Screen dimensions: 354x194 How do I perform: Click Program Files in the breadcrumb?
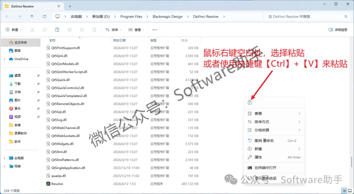(x=131, y=16)
